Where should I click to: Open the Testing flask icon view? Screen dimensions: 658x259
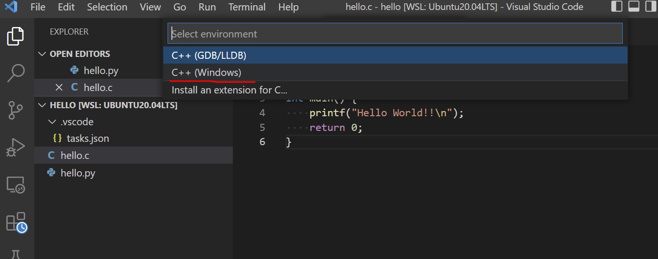pos(16,254)
